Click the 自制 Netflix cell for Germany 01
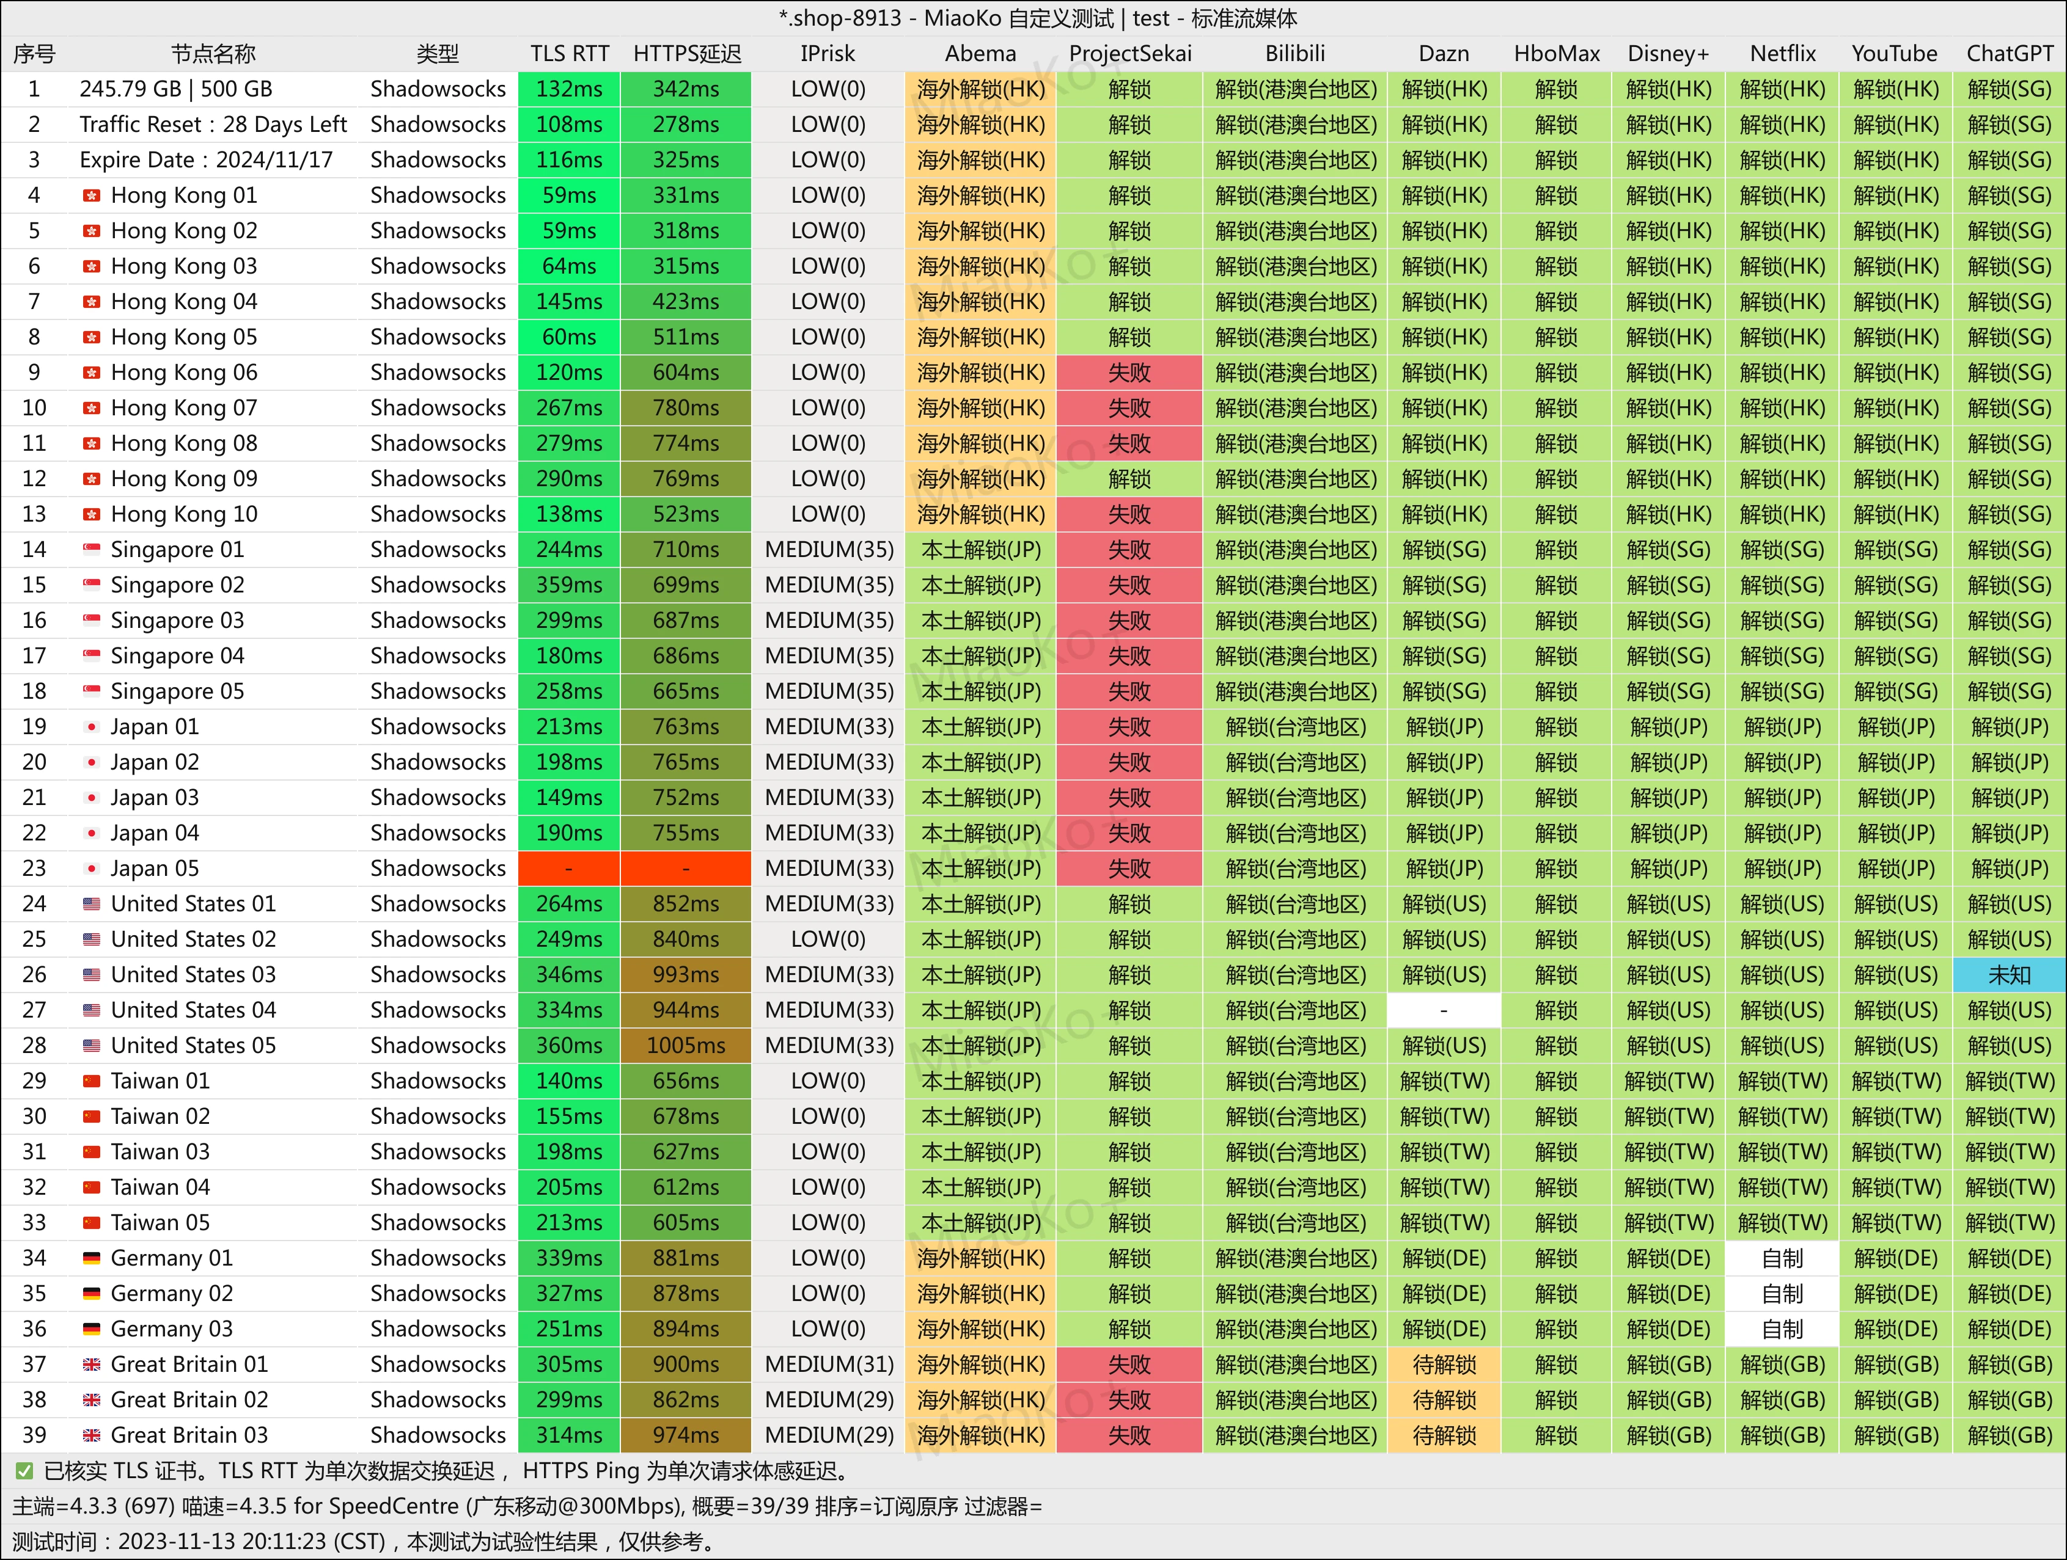Viewport: 2067px width, 1560px height. 1782,1258
